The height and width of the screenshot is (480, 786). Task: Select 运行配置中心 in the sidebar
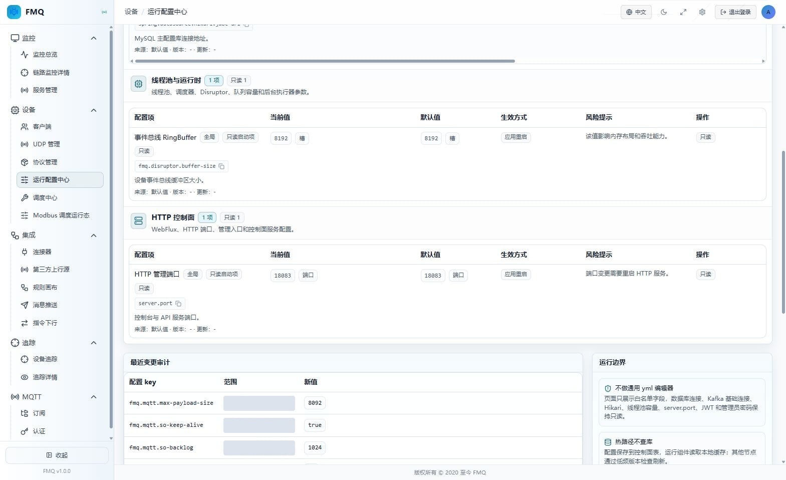[60, 180]
